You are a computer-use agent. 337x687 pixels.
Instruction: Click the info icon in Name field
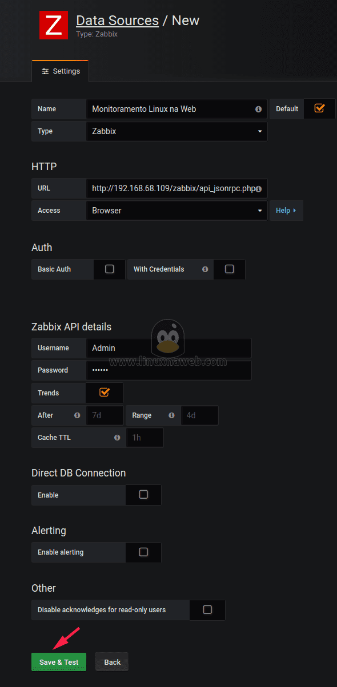tap(258, 109)
